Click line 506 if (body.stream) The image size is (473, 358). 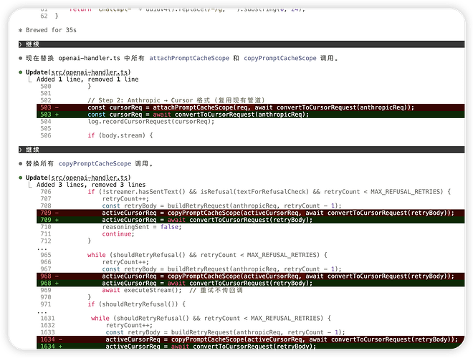pos(120,135)
